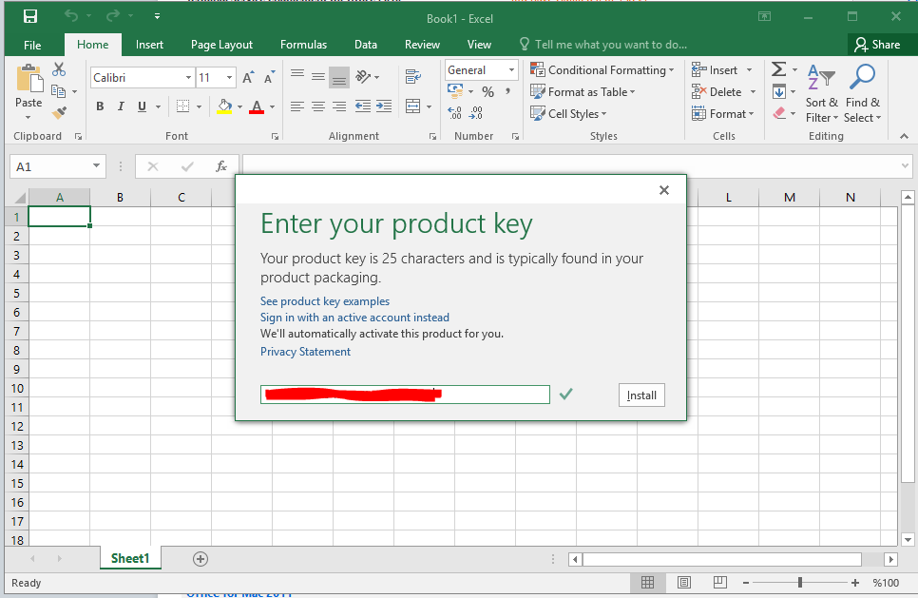
Task: Toggle Top Align
Action: click(x=297, y=76)
